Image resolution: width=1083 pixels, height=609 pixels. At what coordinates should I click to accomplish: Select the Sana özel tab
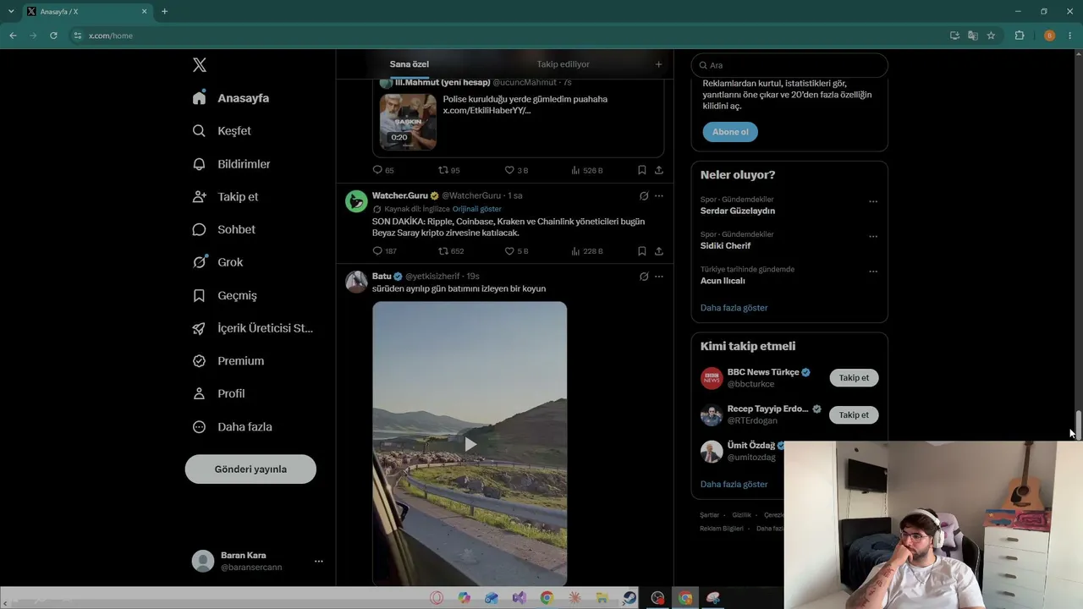(410, 64)
